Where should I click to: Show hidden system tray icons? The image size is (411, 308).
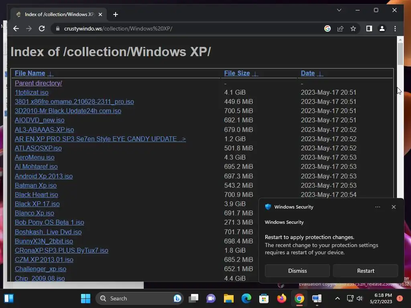point(338,298)
